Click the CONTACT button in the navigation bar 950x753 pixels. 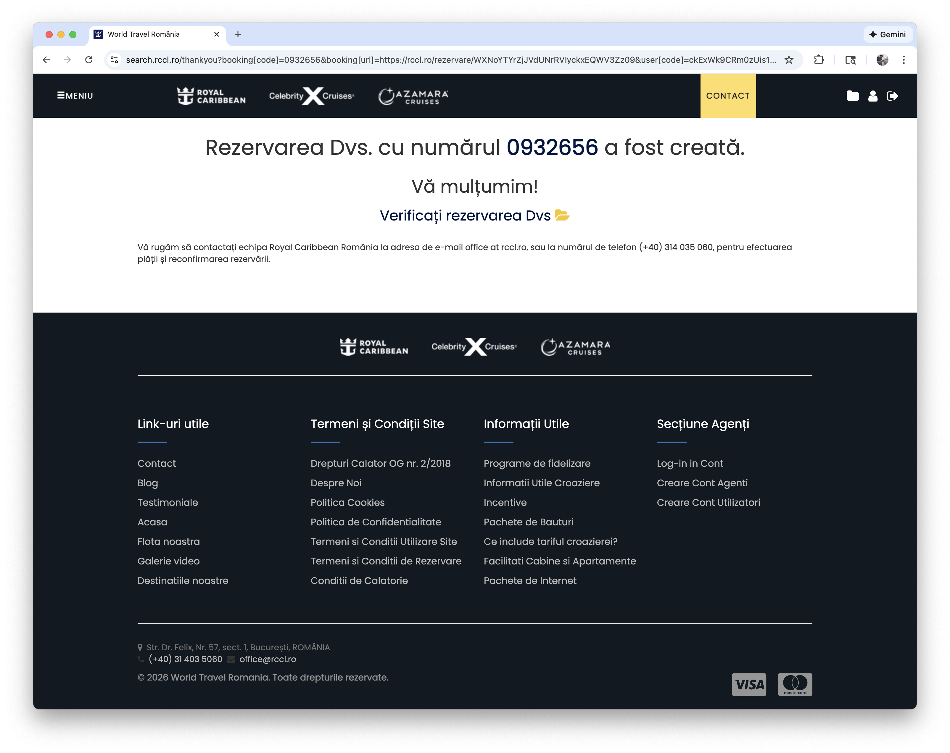(x=728, y=96)
